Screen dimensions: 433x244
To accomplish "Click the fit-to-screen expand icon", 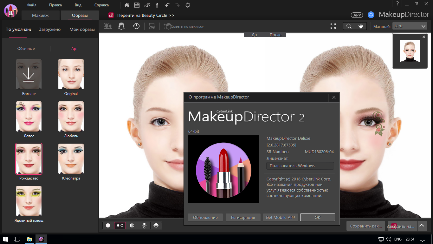I will pos(333,26).
